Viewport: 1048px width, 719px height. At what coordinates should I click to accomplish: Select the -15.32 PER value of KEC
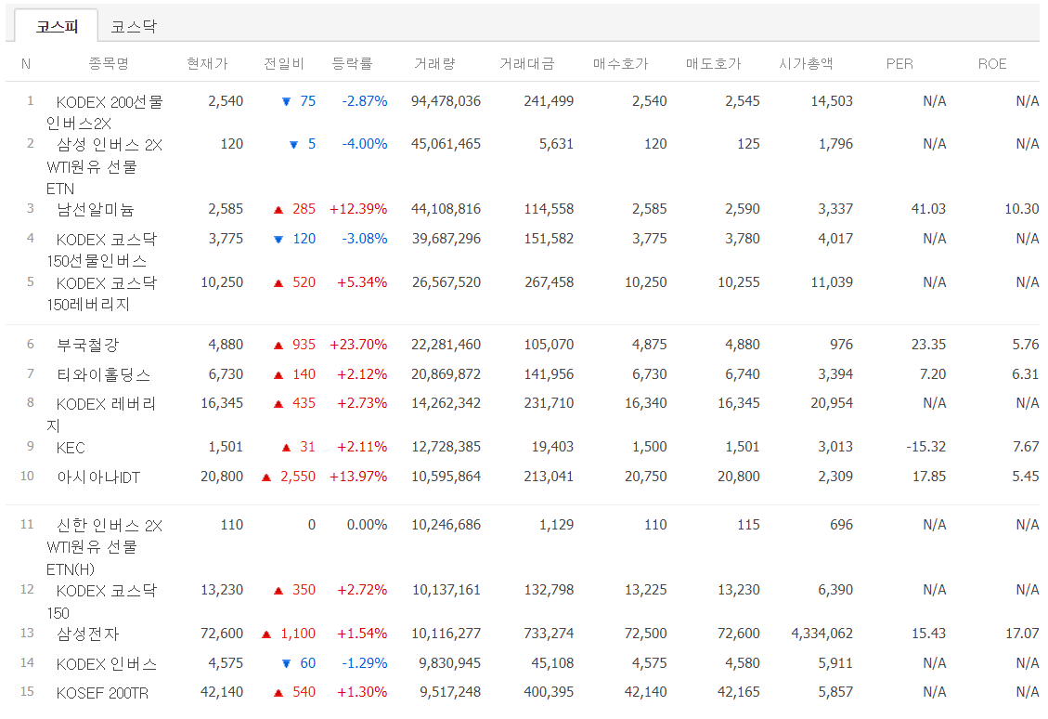tap(925, 447)
